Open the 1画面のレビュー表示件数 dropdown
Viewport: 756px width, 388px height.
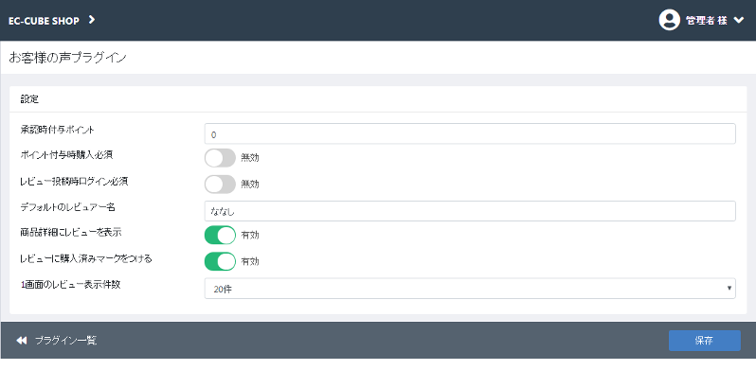470,289
